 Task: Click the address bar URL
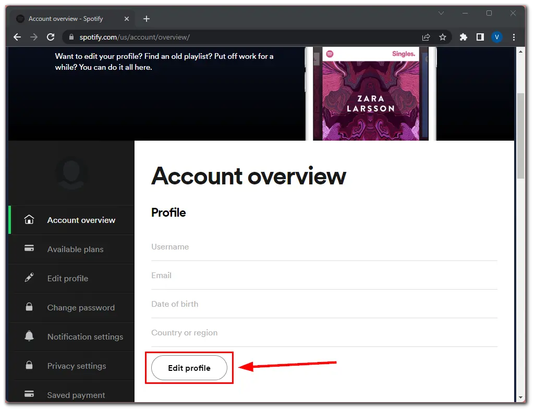tap(135, 37)
